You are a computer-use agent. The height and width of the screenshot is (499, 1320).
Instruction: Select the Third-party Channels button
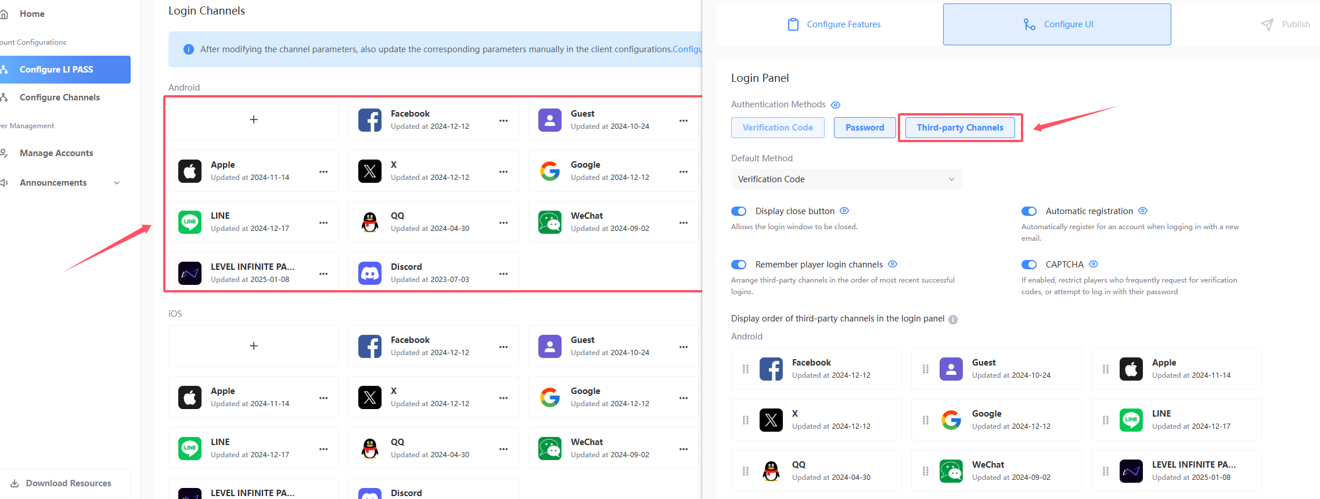tap(959, 128)
